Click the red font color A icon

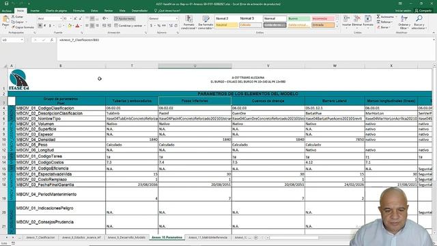pos(77,26)
